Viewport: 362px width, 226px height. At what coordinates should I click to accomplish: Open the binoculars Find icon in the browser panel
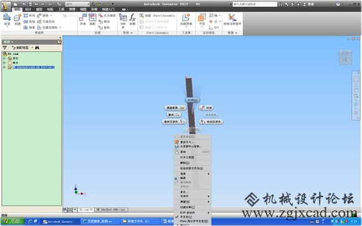click(37, 48)
